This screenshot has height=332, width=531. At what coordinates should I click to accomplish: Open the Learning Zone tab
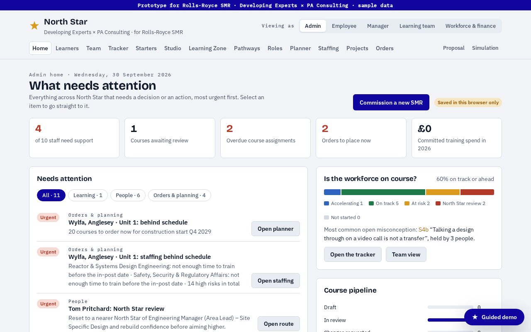pos(207,48)
